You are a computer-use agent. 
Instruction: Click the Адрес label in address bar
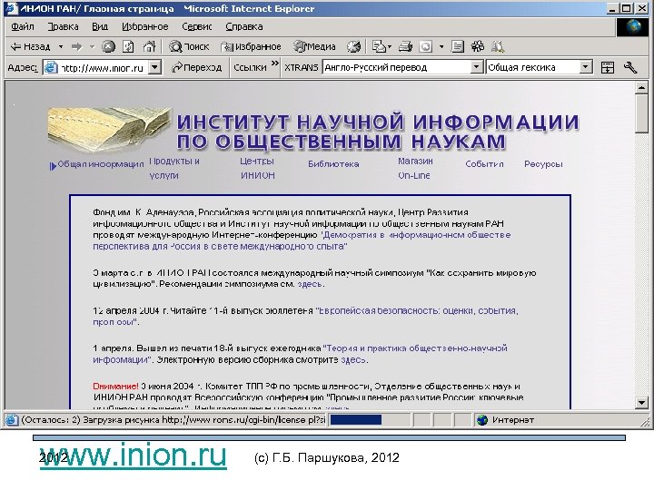pos(23,67)
